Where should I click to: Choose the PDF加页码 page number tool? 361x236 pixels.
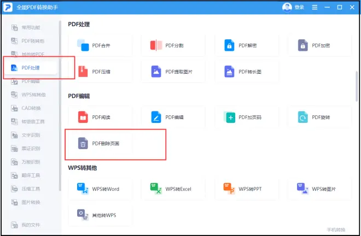coord(247,117)
